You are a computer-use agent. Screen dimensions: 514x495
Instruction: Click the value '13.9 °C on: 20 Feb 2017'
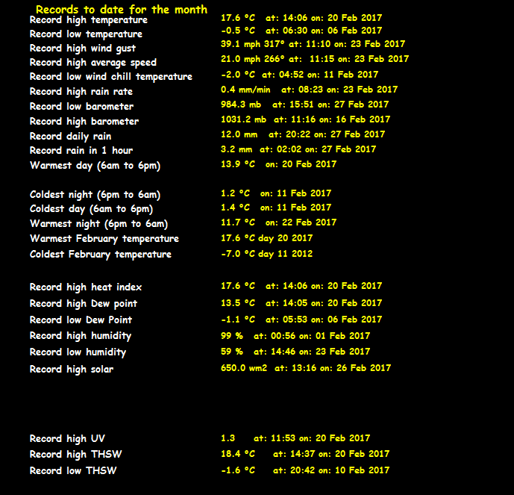click(279, 164)
